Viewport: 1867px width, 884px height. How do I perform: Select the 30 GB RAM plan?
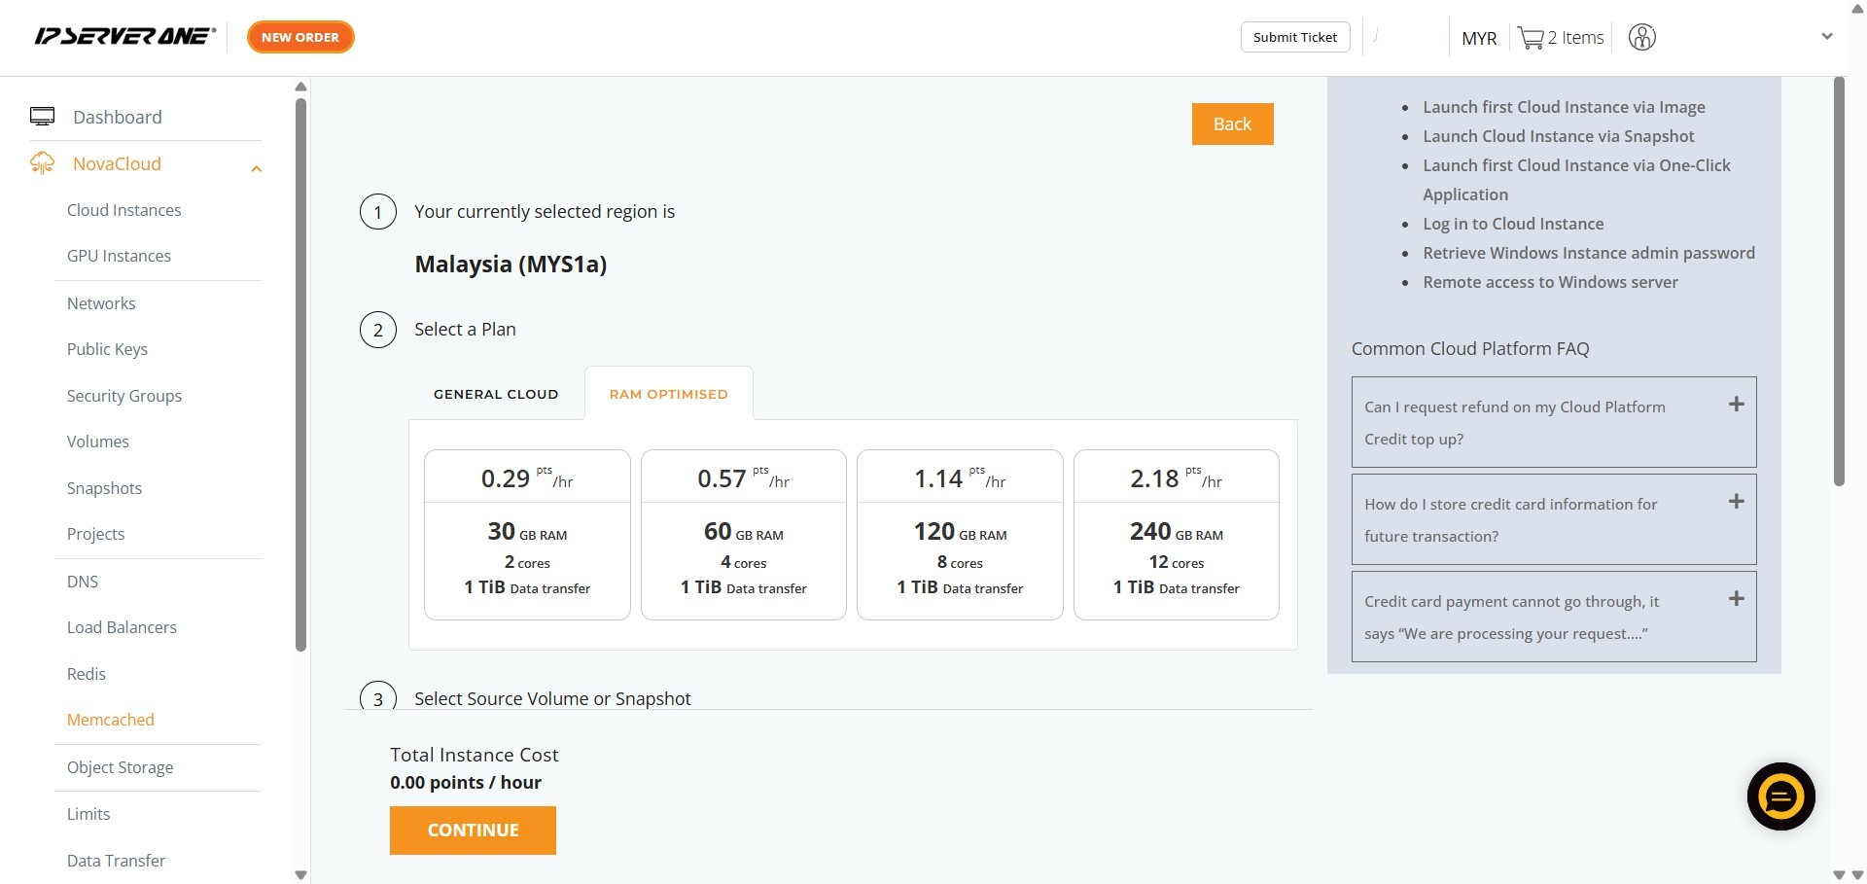[527, 535]
